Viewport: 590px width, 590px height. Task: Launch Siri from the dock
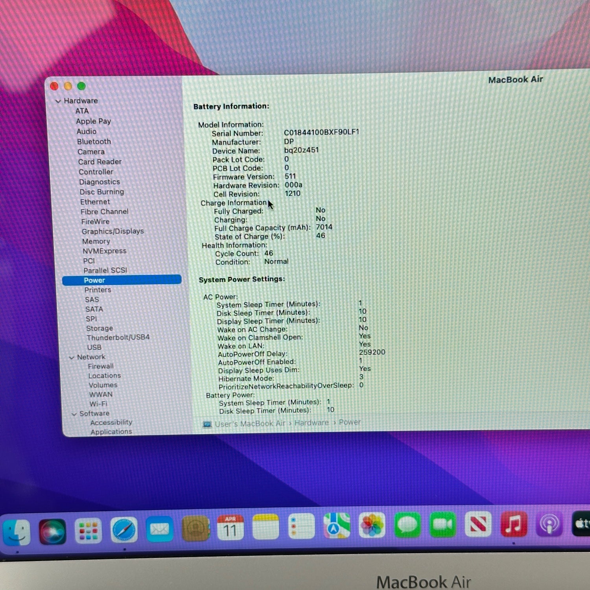(x=52, y=531)
